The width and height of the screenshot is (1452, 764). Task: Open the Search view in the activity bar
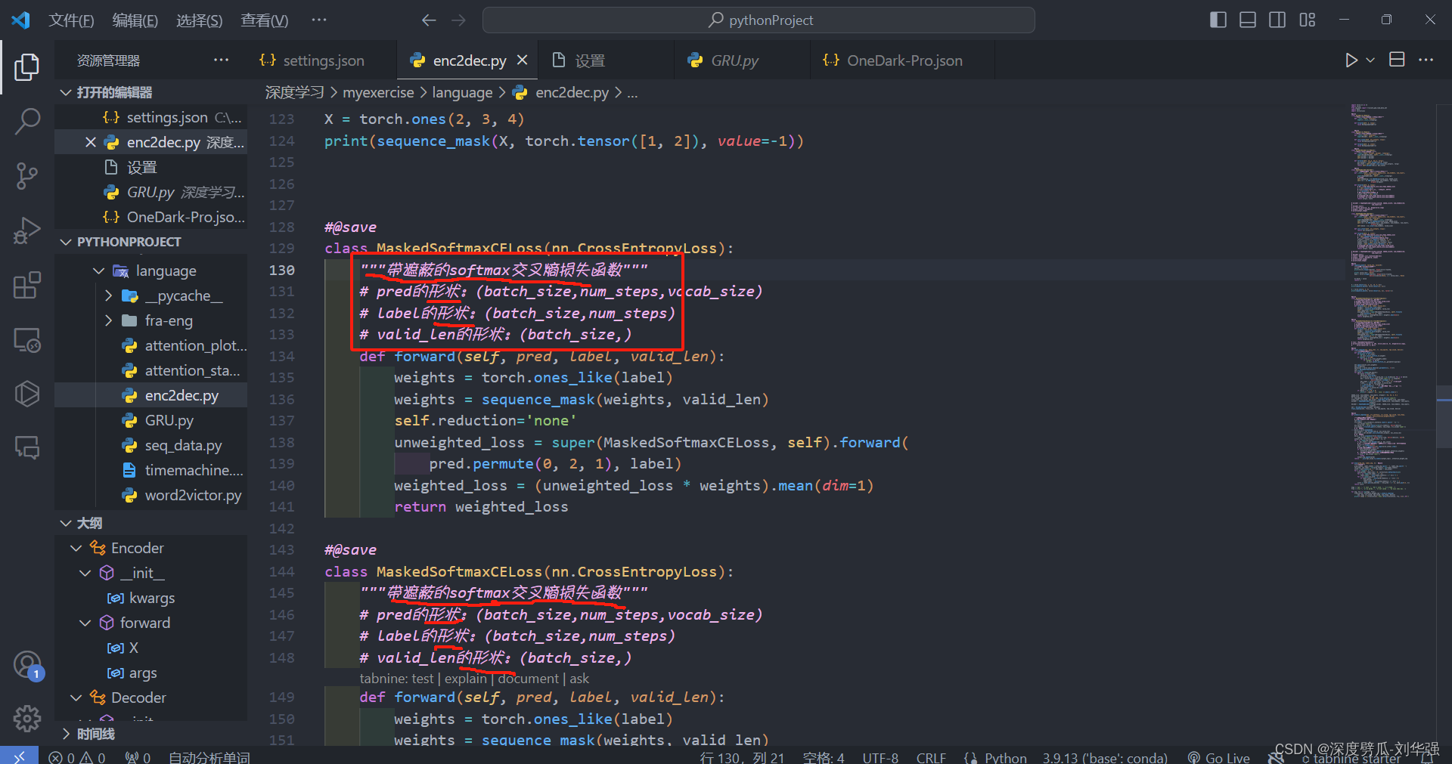(27, 121)
